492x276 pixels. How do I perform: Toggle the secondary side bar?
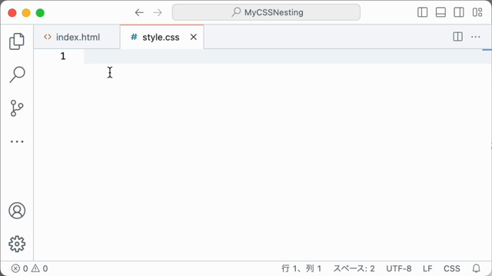coord(459,12)
